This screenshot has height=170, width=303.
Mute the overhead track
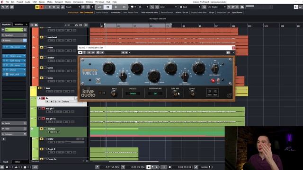(x=41, y=37)
